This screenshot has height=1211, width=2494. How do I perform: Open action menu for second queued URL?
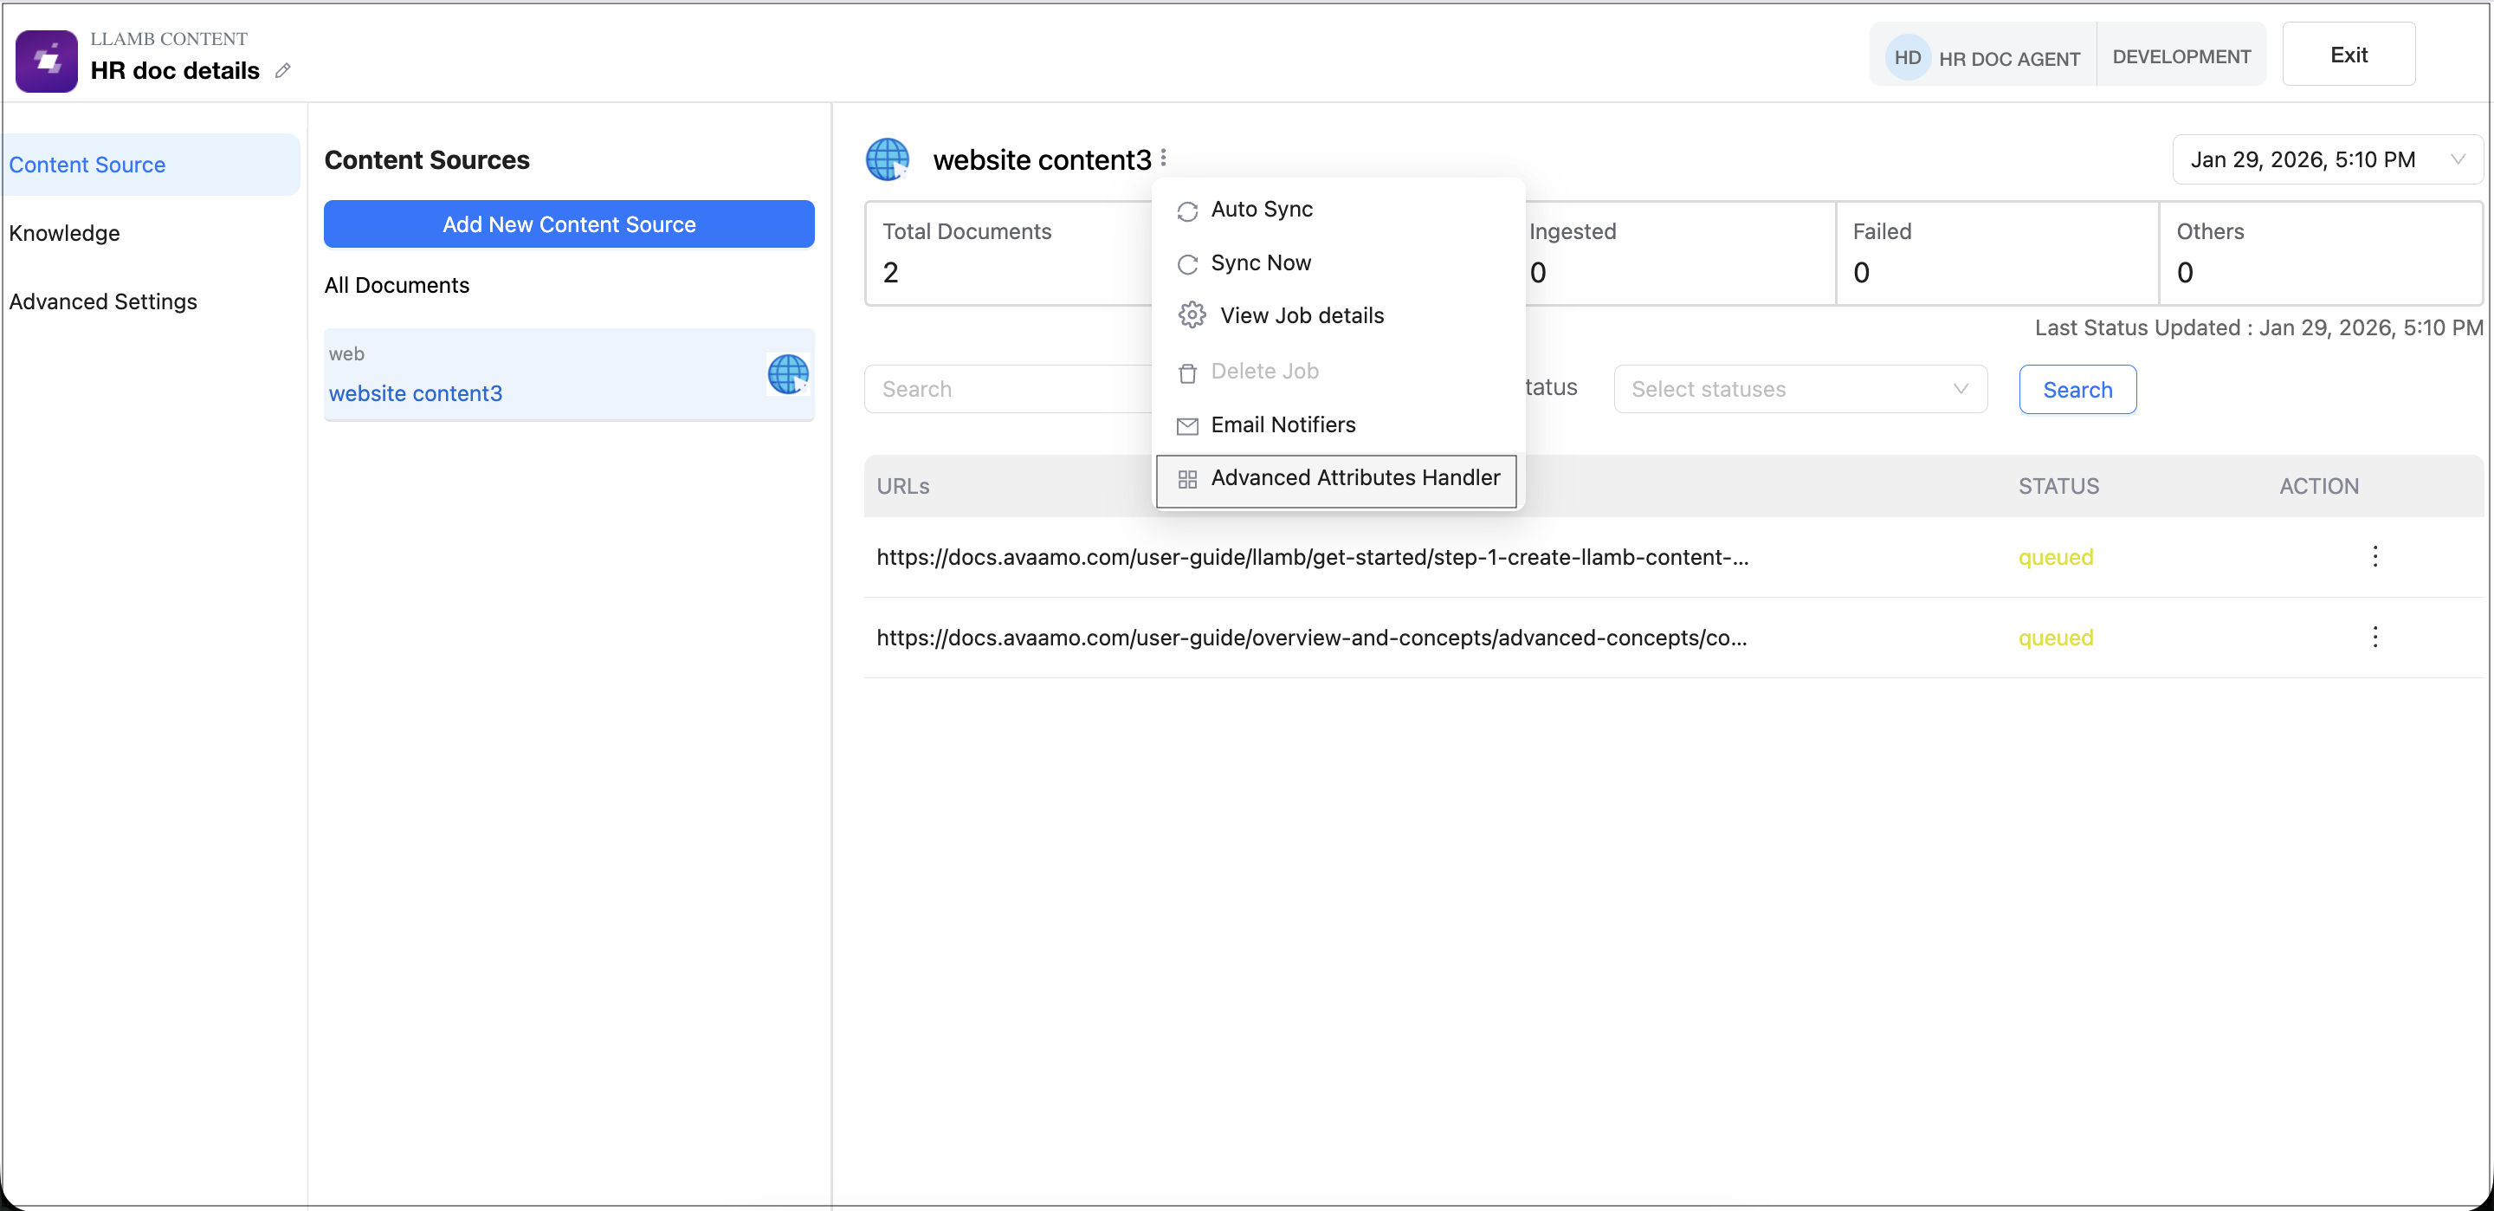pos(2374,637)
